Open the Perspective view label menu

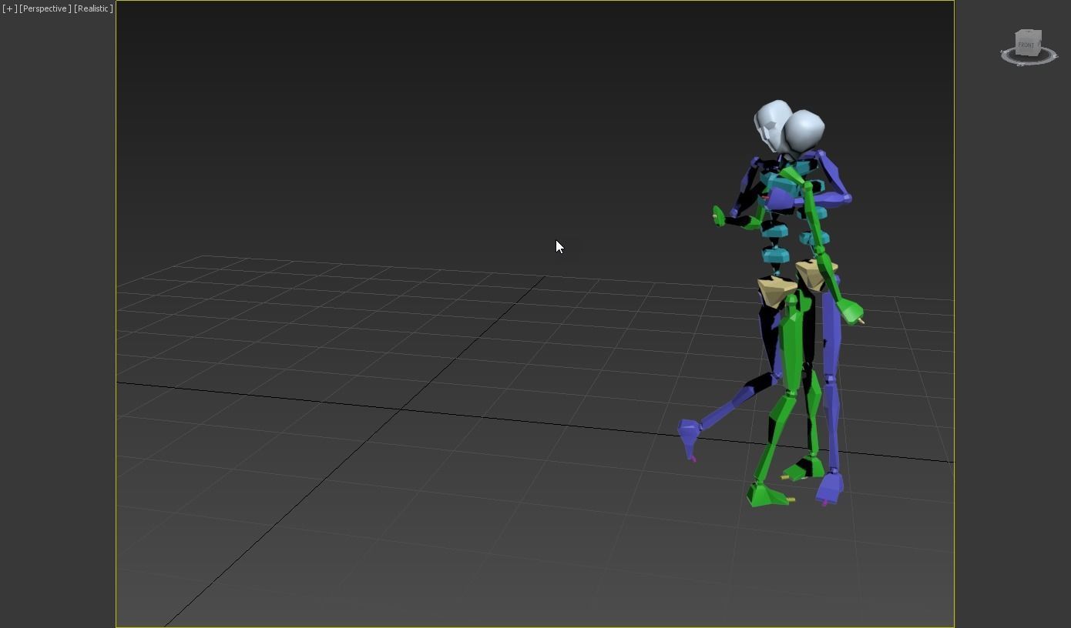tap(45, 8)
